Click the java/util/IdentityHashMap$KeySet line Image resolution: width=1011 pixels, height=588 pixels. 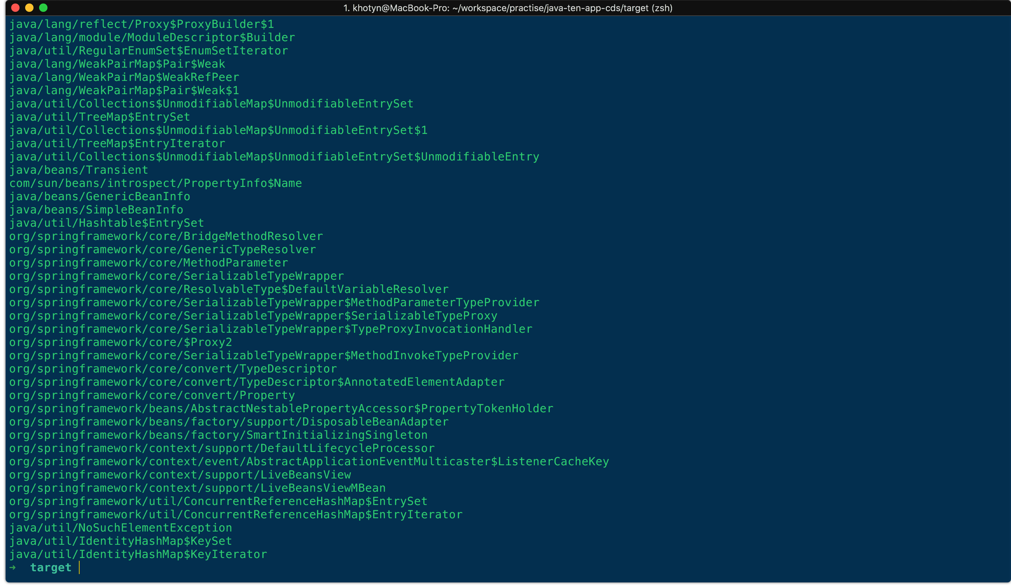(x=120, y=541)
